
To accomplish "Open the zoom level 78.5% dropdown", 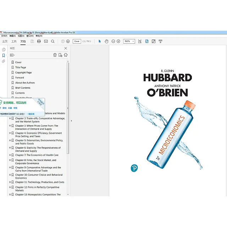I will pos(129,41).
